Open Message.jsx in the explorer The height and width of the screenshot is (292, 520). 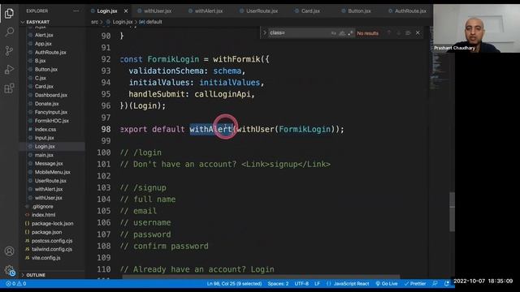pyautogui.click(x=49, y=164)
